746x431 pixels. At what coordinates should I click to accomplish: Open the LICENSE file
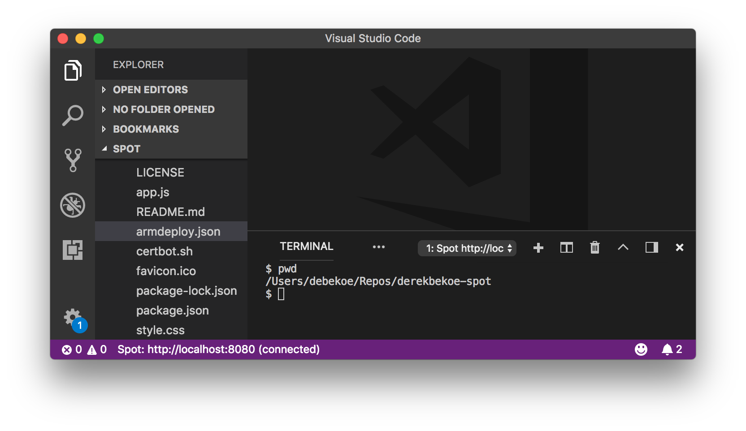(171, 172)
